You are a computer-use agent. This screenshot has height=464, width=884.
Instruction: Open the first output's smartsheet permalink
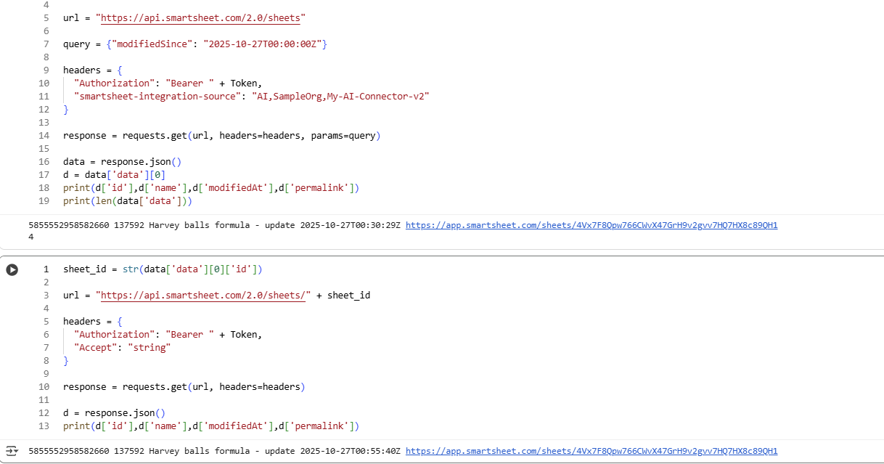(592, 226)
